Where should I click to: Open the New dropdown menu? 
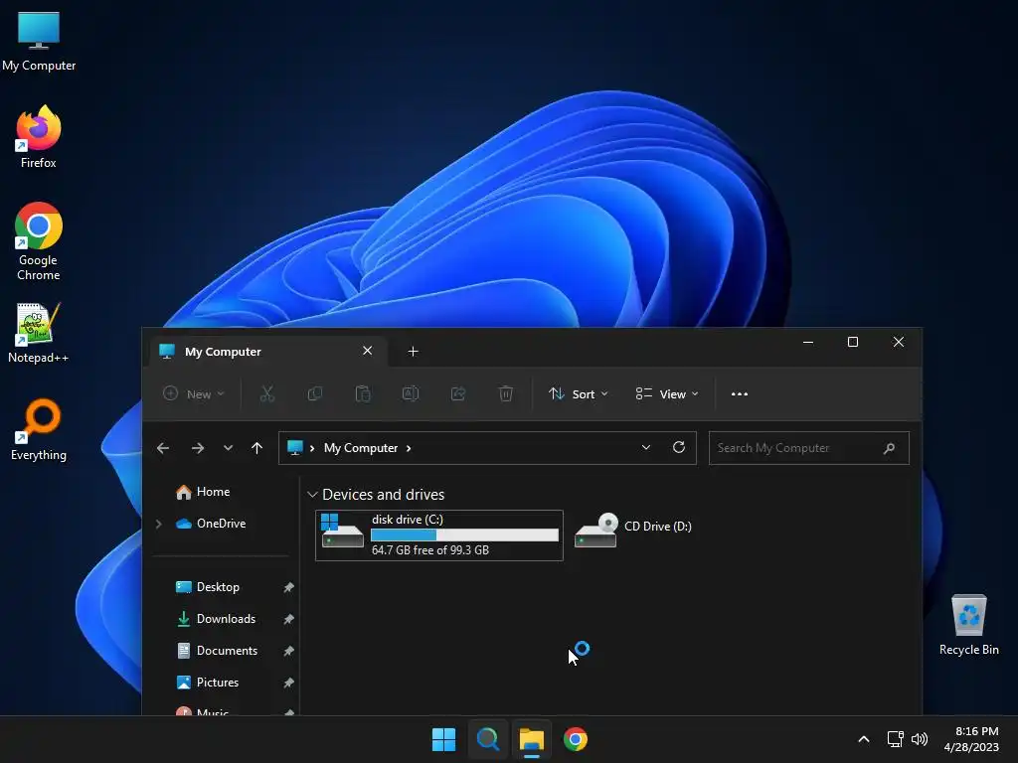point(194,393)
